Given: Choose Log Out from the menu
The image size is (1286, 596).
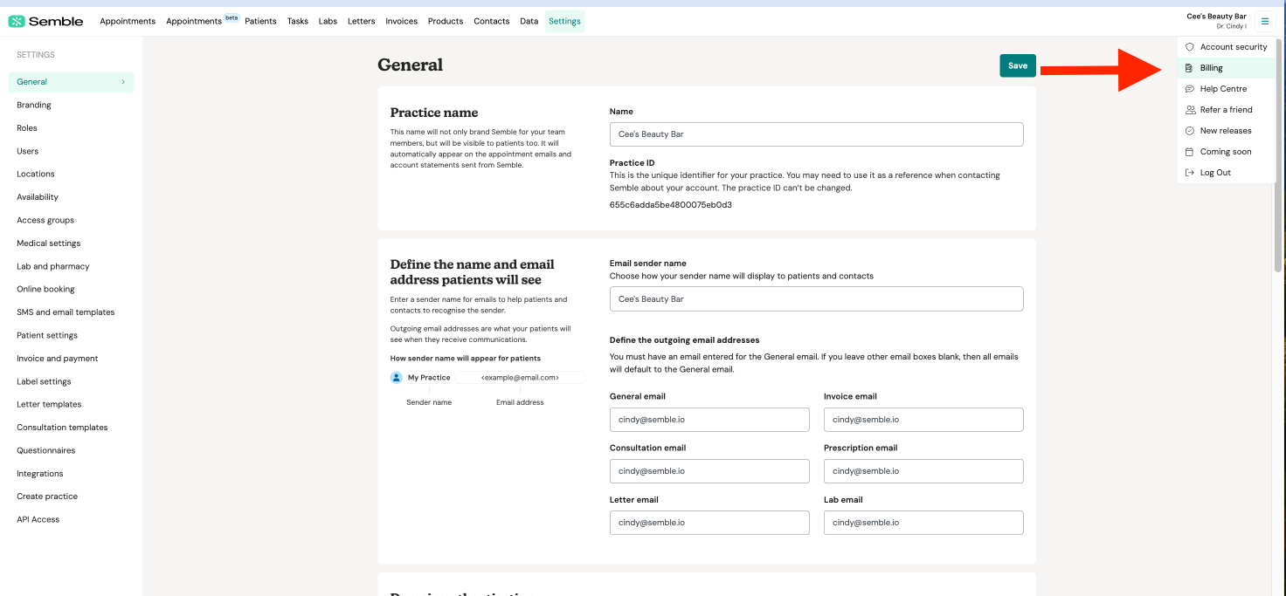Looking at the screenshot, I should click(1227, 173).
